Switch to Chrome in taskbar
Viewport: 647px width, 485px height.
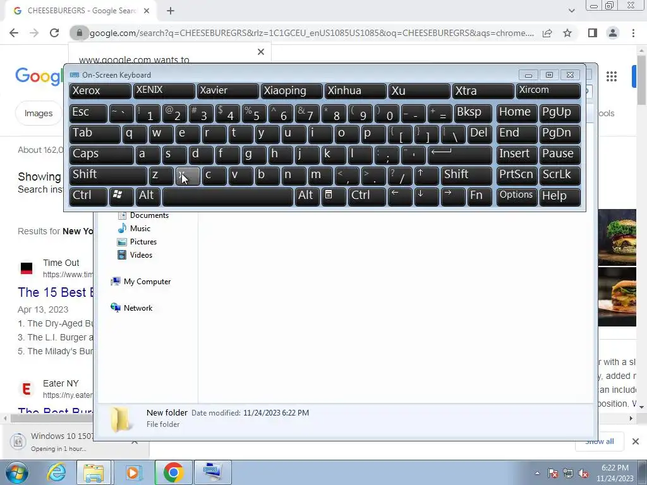tap(173, 472)
